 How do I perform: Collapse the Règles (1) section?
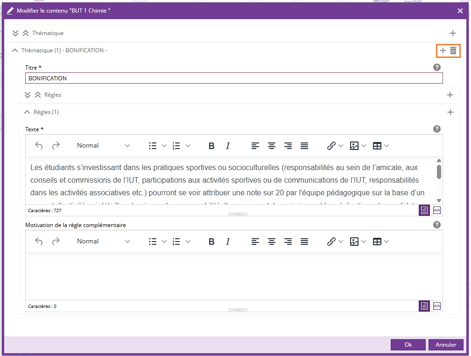(27, 112)
